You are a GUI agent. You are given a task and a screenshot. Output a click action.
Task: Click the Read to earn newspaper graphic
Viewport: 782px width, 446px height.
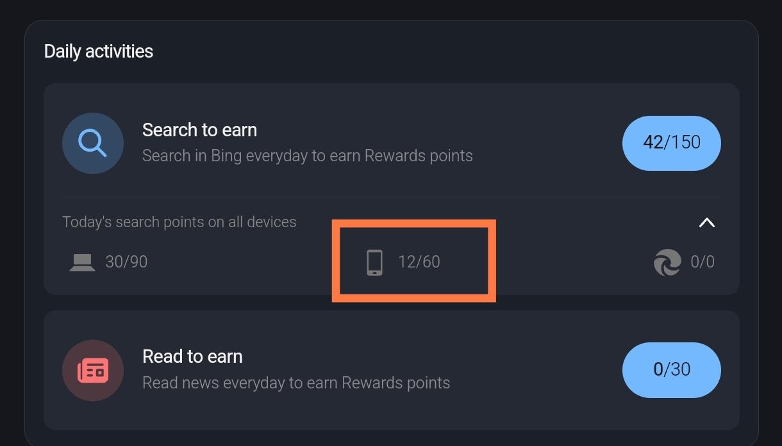pos(93,370)
